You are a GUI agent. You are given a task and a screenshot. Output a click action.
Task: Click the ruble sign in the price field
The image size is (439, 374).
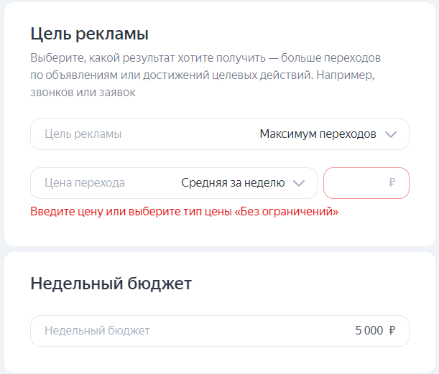392,183
